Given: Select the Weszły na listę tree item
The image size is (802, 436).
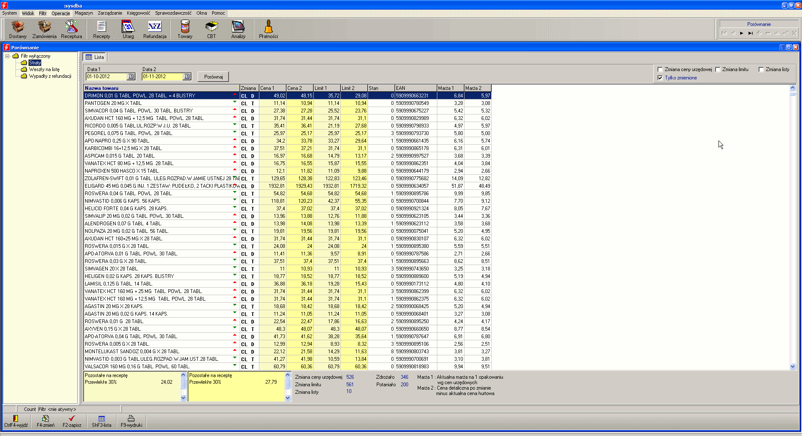Looking at the screenshot, I should pos(44,69).
